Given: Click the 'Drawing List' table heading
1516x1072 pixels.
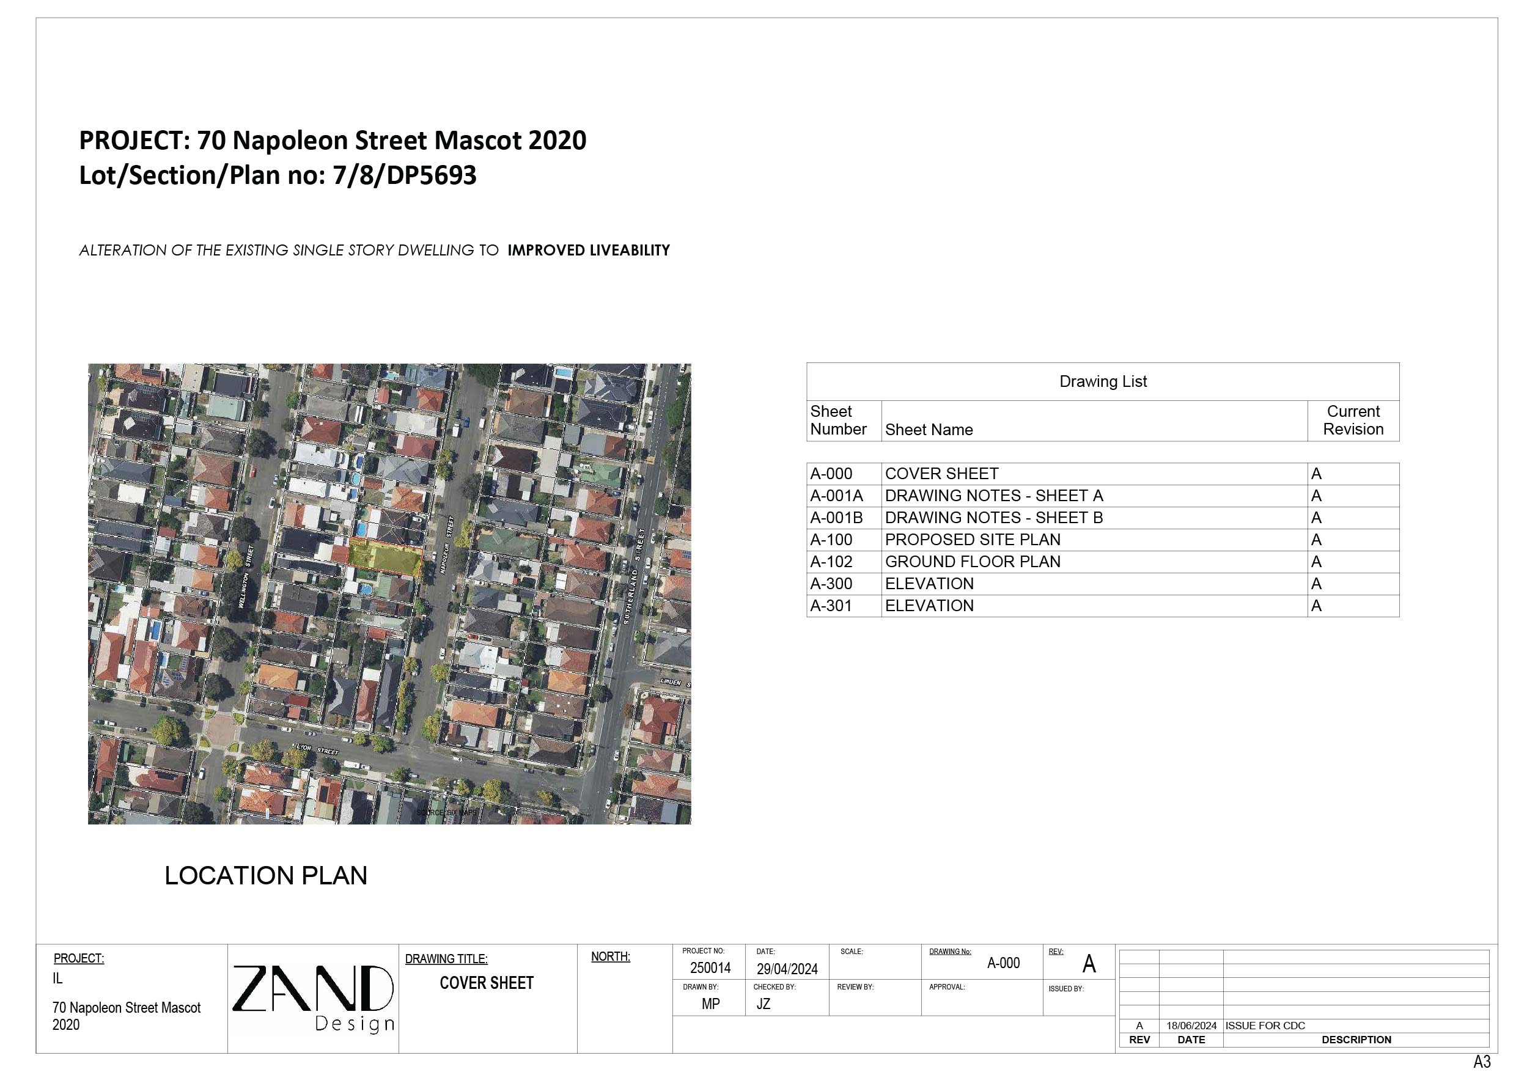Looking at the screenshot, I should [1103, 381].
